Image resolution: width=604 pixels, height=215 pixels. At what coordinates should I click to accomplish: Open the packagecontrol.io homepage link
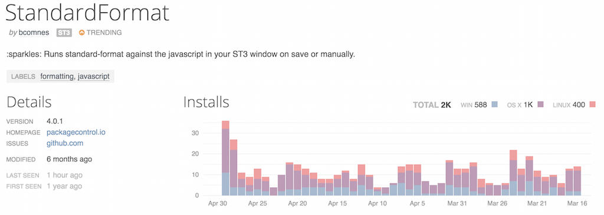(x=76, y=133)
